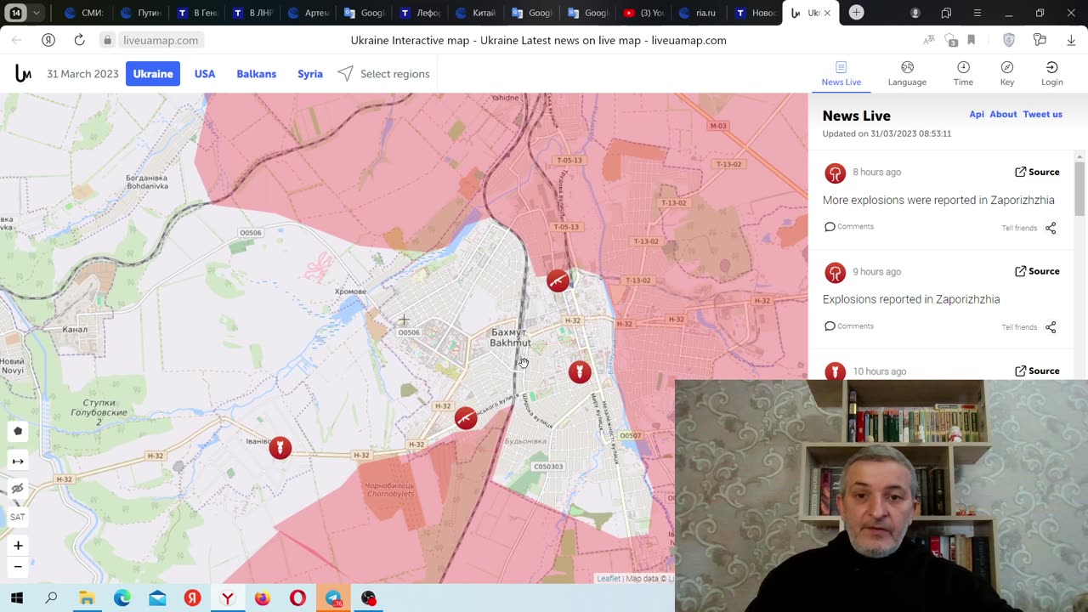Open a new browser tab

[x=857, y=13]
